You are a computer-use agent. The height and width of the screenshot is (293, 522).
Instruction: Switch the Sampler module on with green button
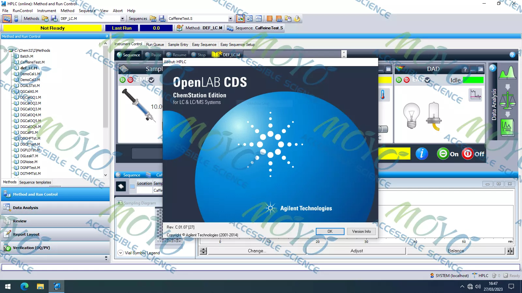pos(122,80)
